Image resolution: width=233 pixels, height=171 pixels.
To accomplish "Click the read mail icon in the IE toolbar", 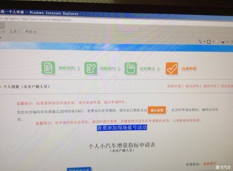I will pos(218,42).
